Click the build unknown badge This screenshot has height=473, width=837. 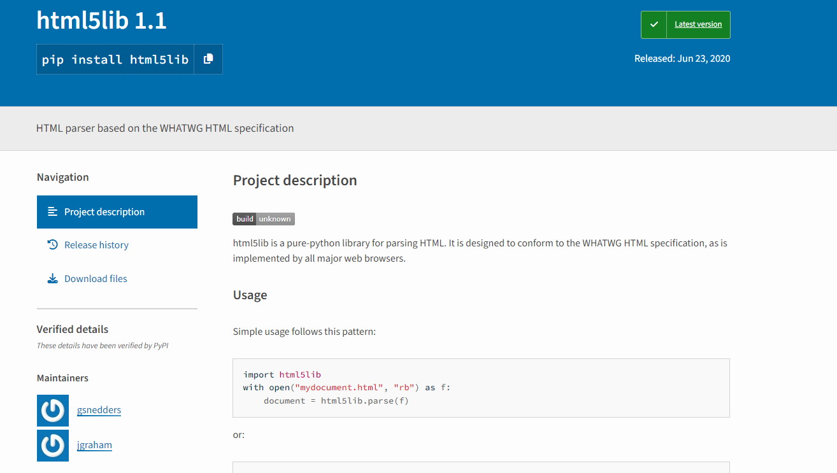(264, 219)
